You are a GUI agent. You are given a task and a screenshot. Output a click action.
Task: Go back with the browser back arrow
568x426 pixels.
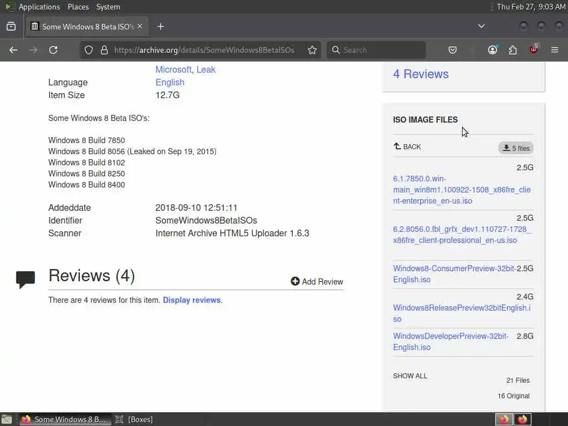(13, 50)
